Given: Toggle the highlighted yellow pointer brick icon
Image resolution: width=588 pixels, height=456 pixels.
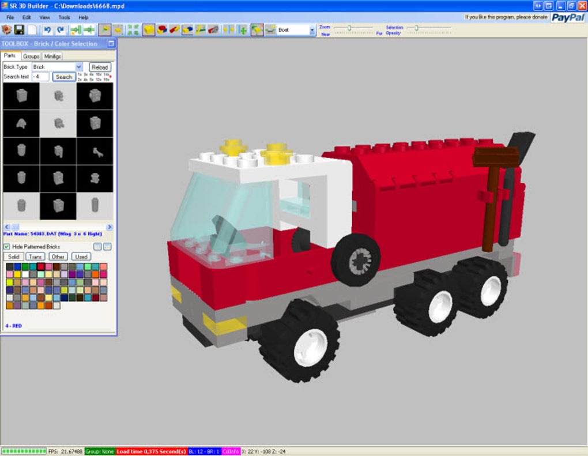Looking at the screenshot, I should point(105,30).
